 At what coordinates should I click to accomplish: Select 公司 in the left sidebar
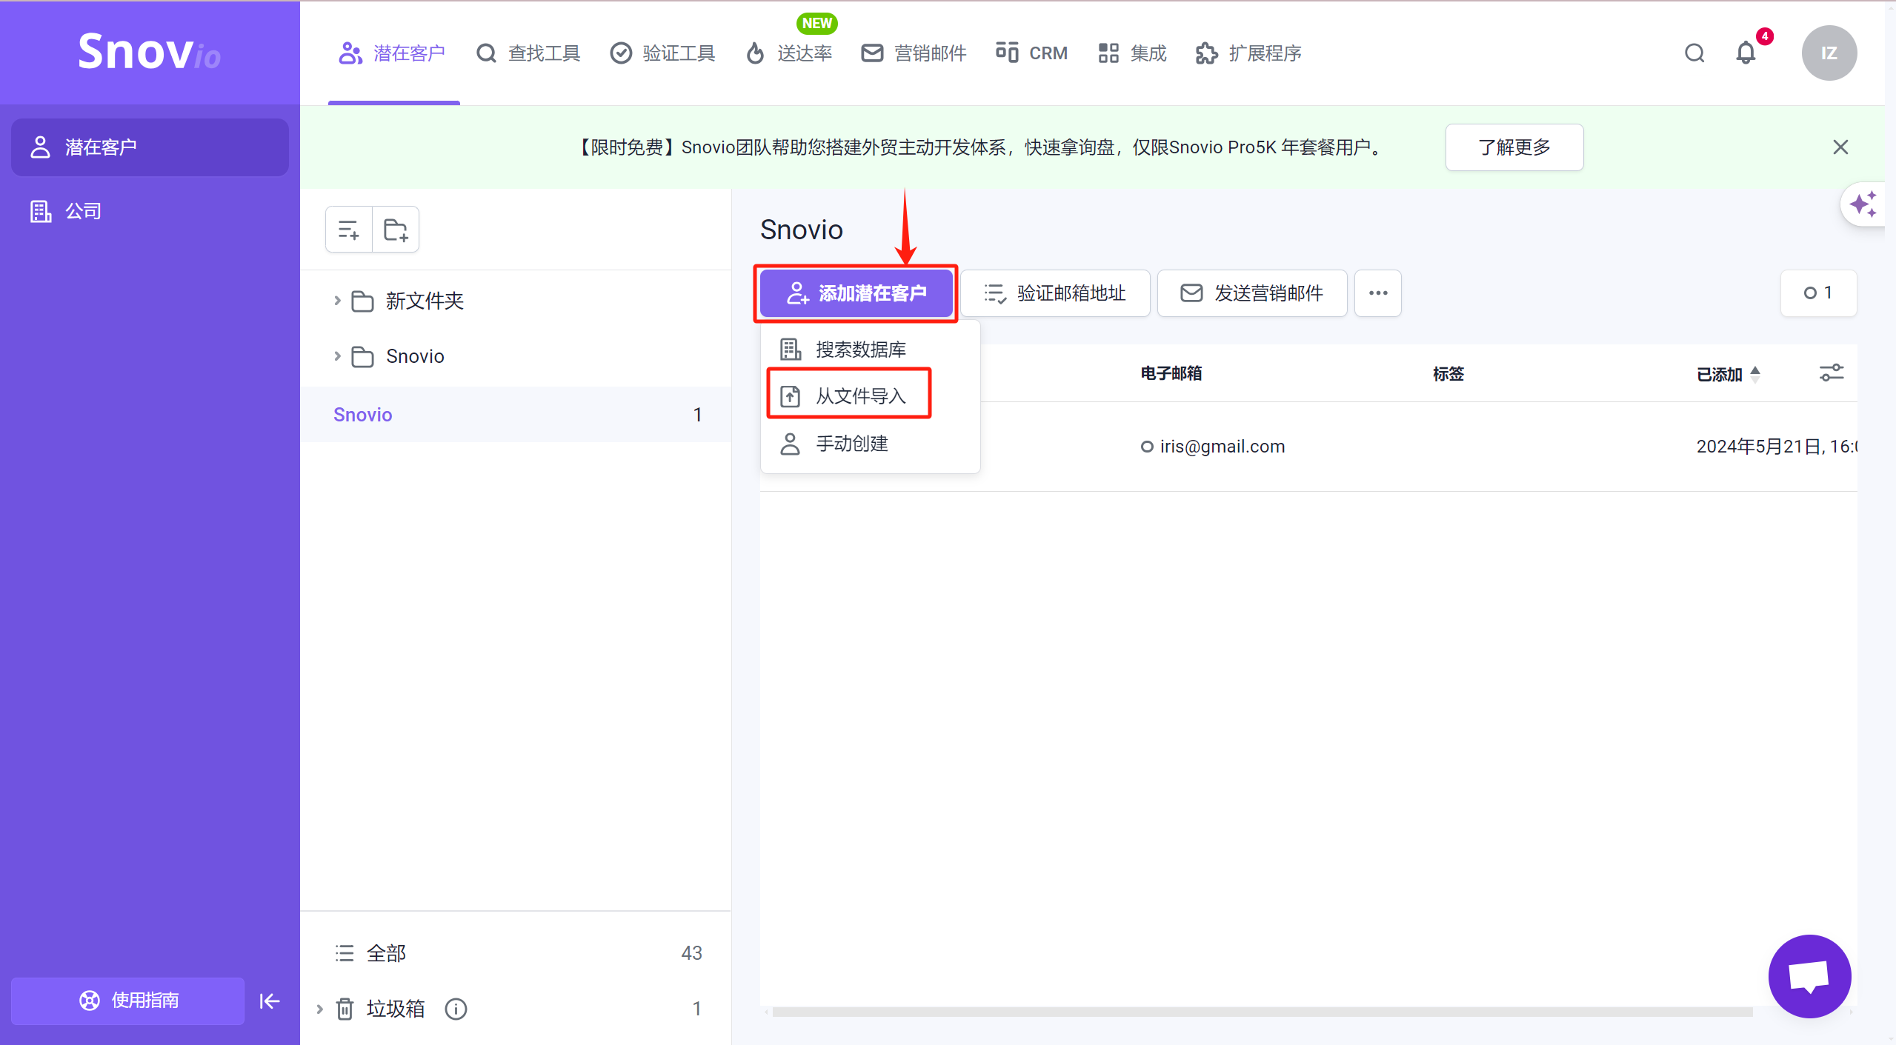[150, 211]
